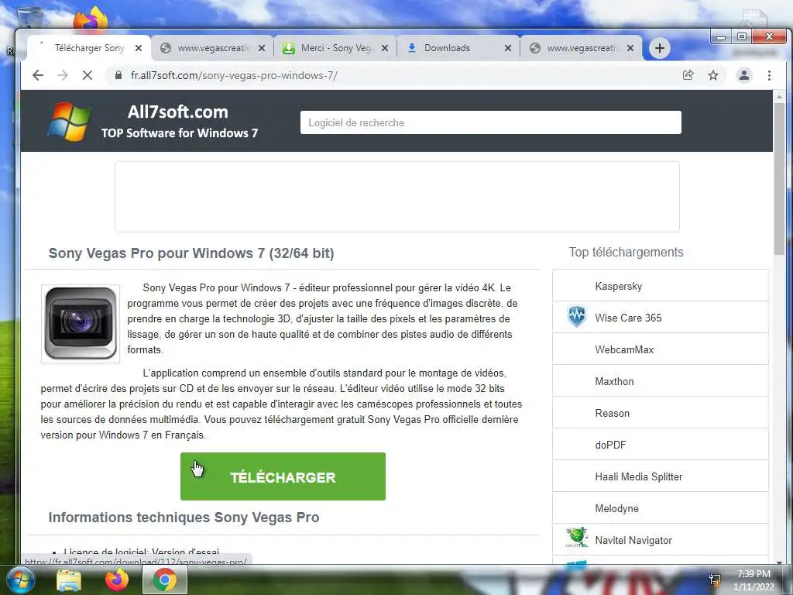Screen dimensions: 793x595
Task: Open the Chrome profile avatar
Action: [x=744, y=75]
